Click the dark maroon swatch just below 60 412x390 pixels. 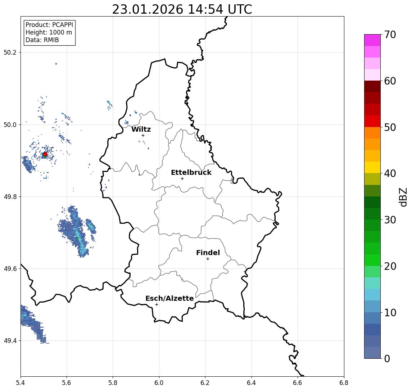coord(372,86)
